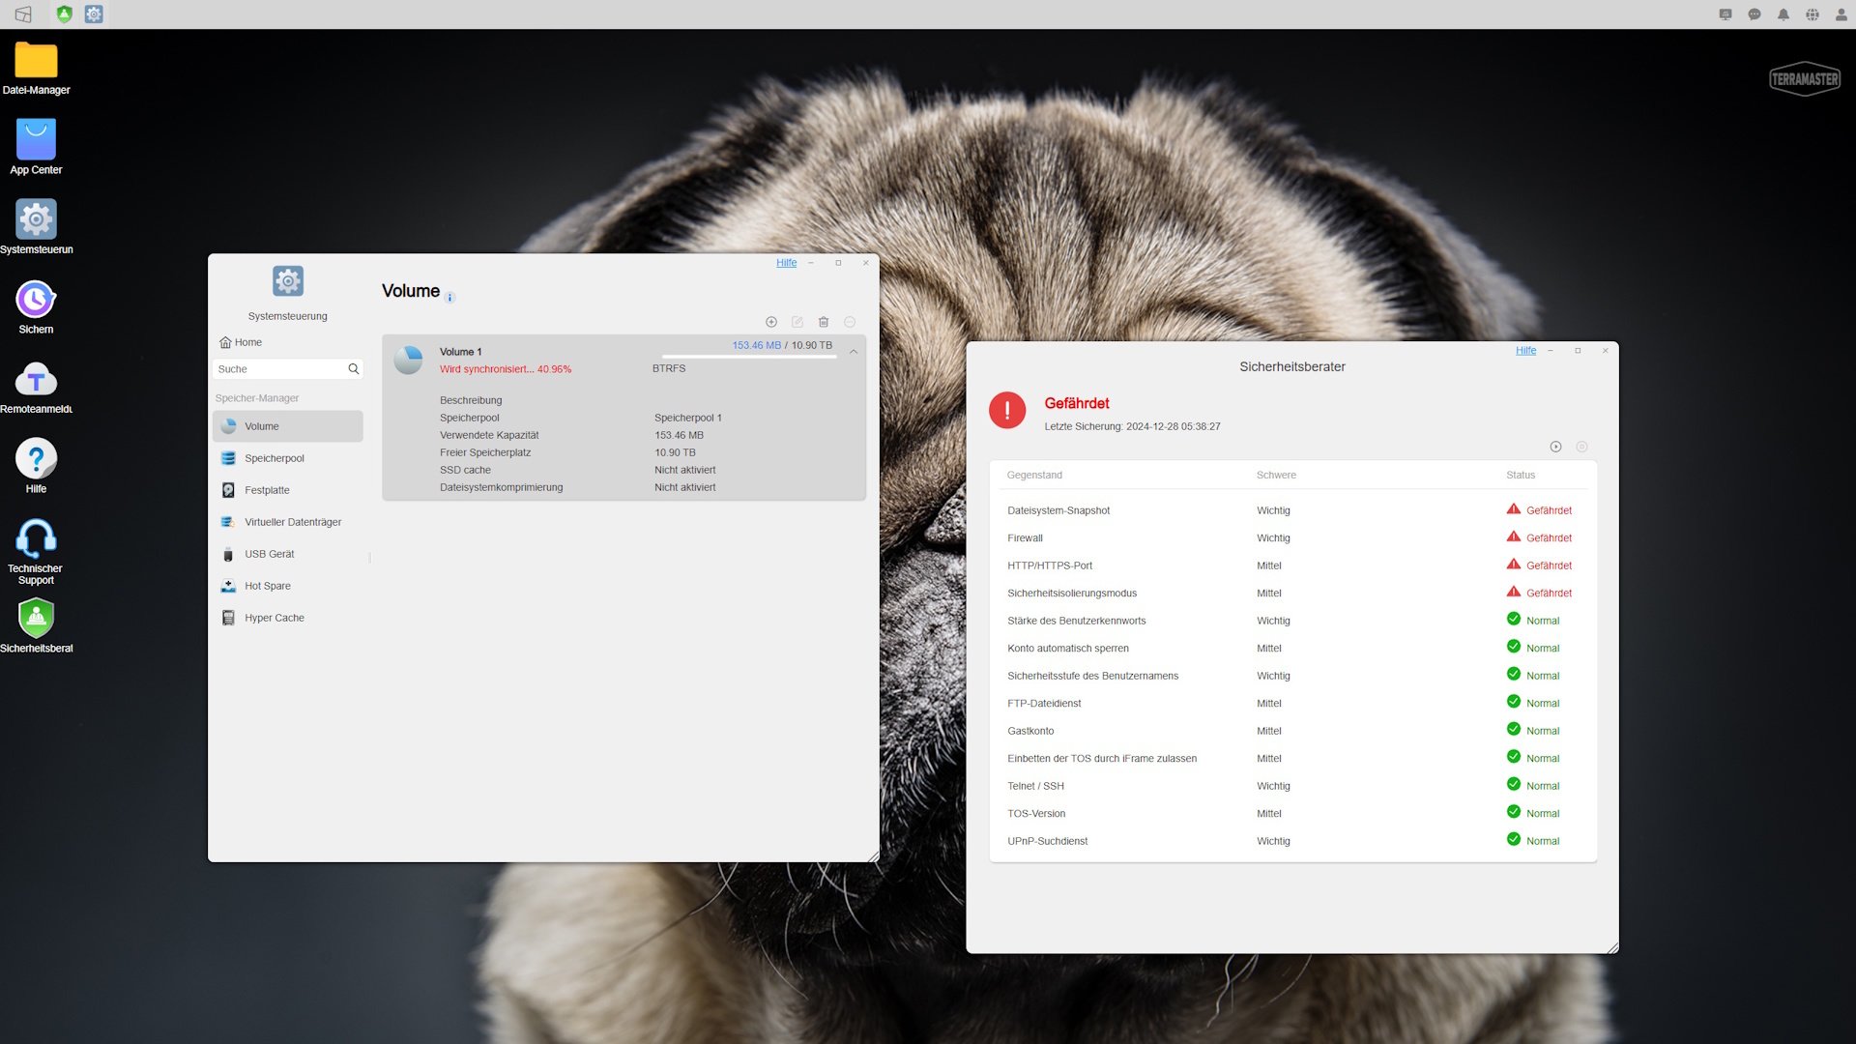Select Festplatte in sidebar

coord(267,490)
